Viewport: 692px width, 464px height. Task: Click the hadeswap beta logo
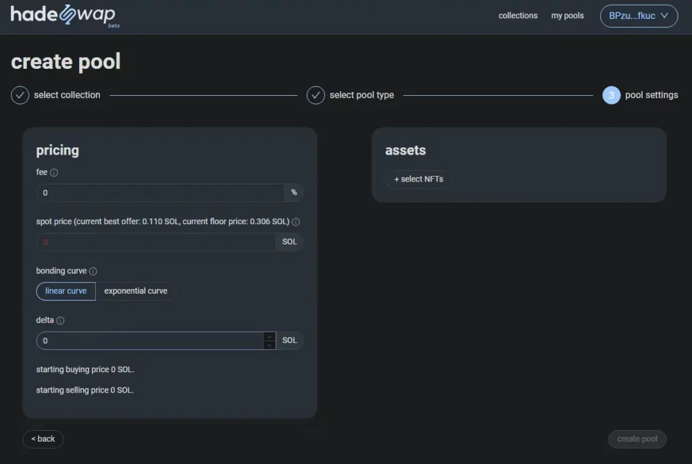point(65,16)
